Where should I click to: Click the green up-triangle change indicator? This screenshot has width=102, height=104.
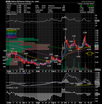(x=81, y=6)
